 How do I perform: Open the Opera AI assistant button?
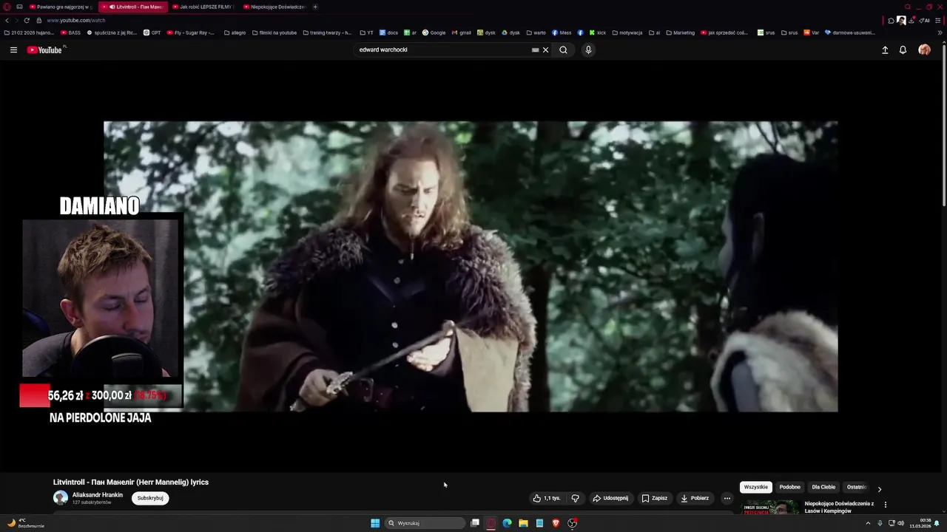click(x=925, y=21)
